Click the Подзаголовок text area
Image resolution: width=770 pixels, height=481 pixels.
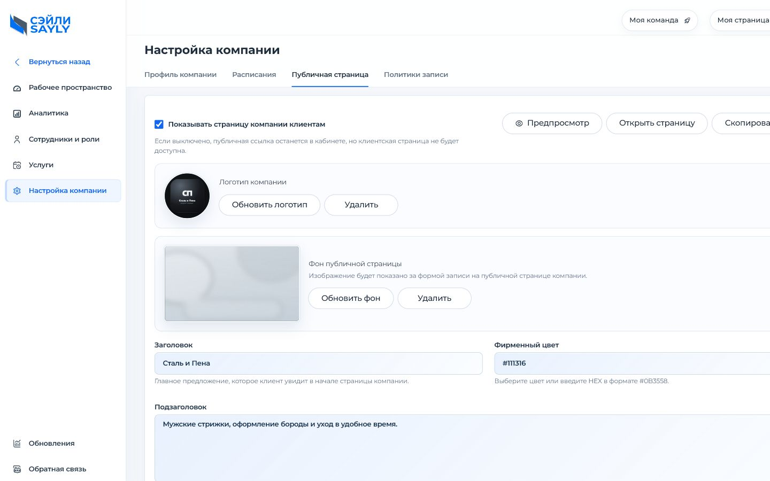coord(463,448)
